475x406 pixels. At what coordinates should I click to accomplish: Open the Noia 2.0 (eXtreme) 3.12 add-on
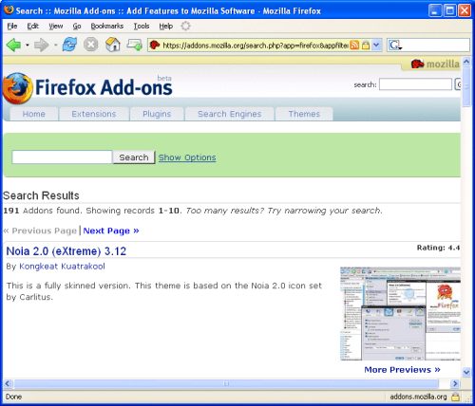tap(66, 251)
